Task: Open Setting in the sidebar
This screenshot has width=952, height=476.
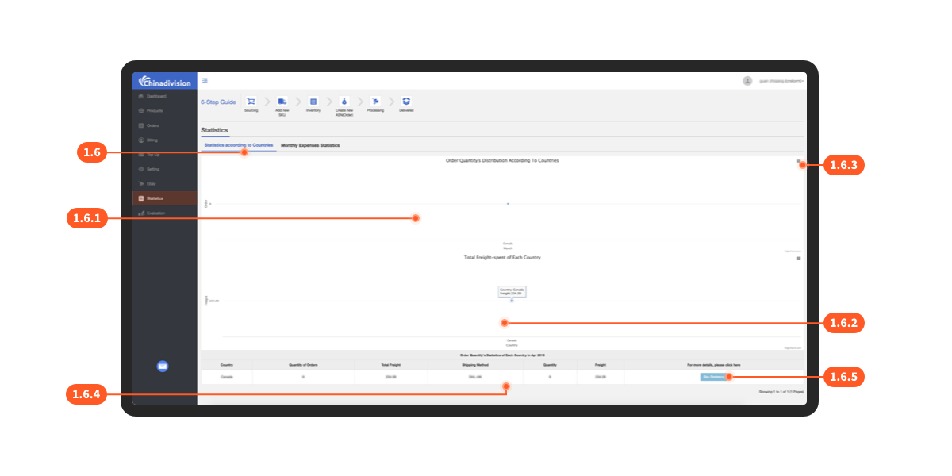Action: [164, 169]
